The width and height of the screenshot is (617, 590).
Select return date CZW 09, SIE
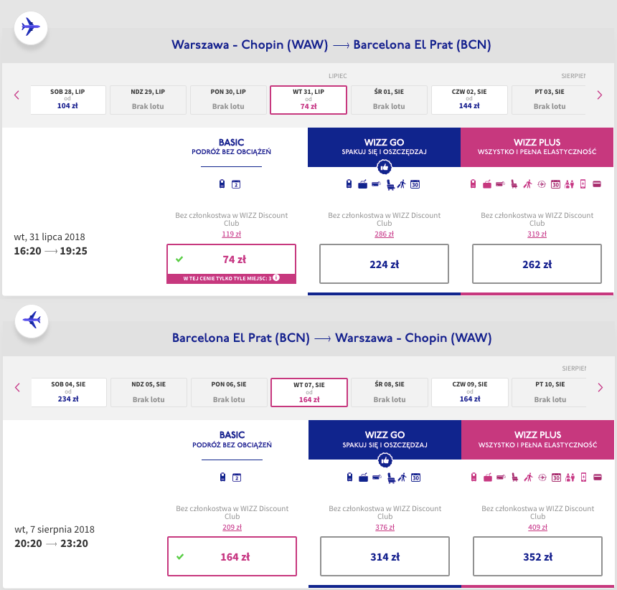point(470,392)
